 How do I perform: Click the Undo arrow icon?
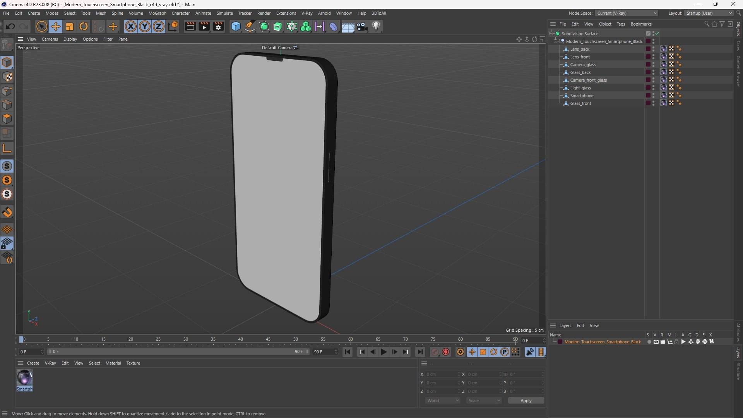[x=10, y=26]
